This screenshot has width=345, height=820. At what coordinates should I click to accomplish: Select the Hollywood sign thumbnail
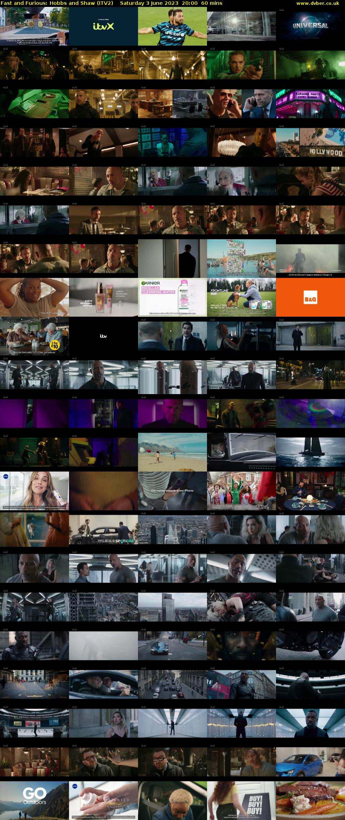point(310,142)
